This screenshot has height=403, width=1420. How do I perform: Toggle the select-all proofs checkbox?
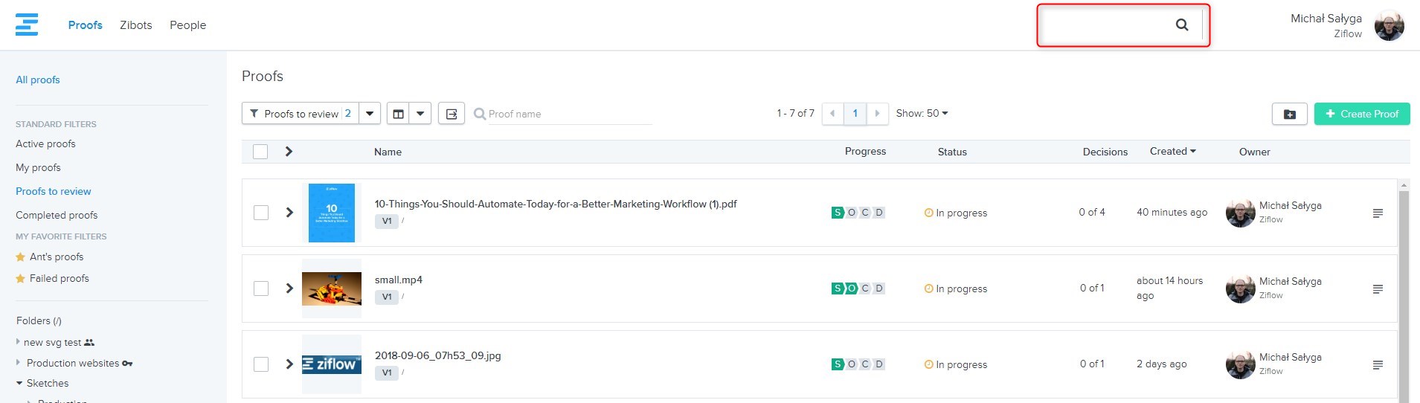click(x=260, y=152)
